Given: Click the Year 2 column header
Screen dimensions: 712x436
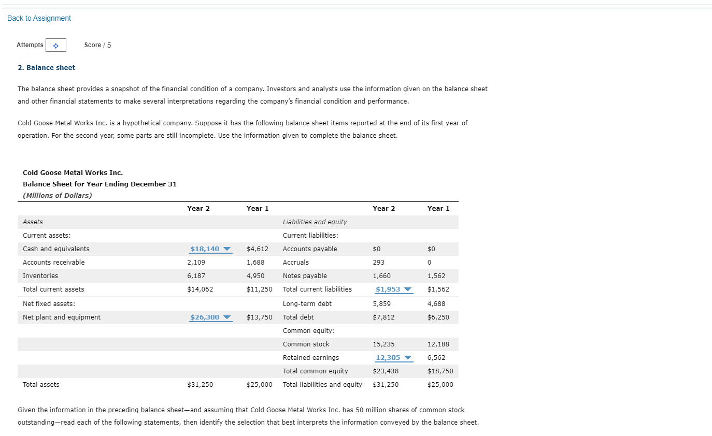Looking at the screenshot, I should coord(198,208).
